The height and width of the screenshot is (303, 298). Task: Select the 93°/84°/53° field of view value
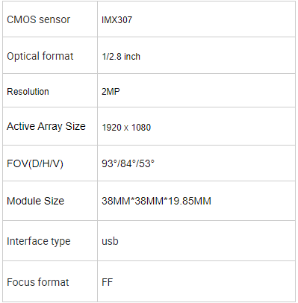point(128,163)
